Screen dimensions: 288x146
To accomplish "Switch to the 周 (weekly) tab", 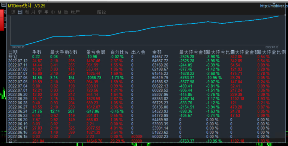I will (x=27, y=12).
